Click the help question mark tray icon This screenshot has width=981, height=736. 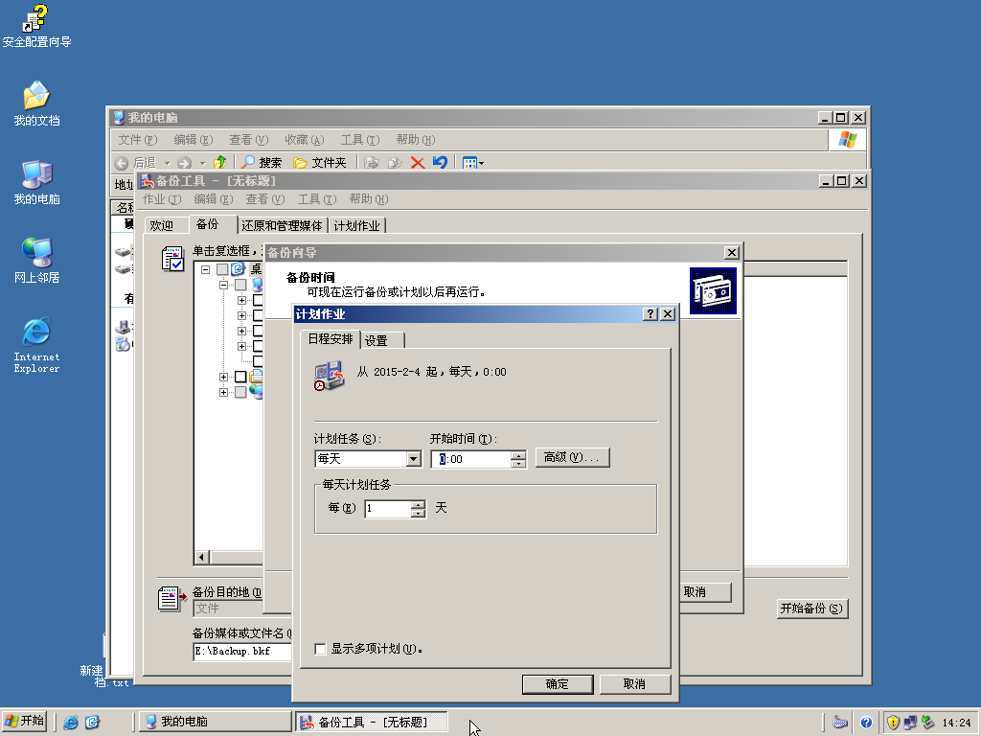pos(866,723)
